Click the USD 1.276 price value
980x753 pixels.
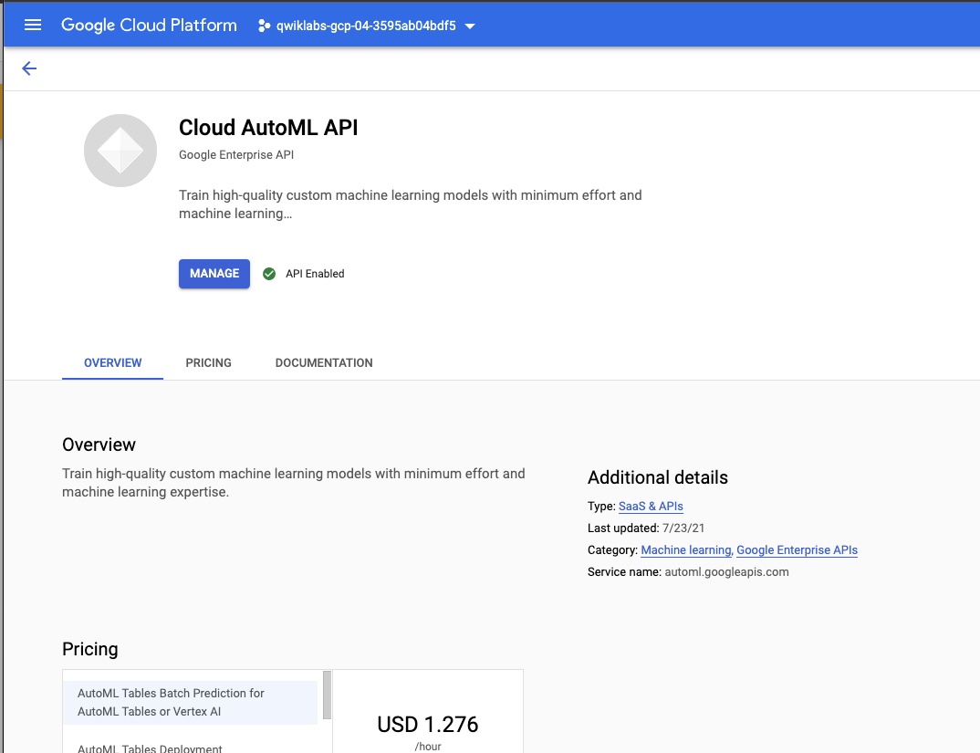point(428,724)
